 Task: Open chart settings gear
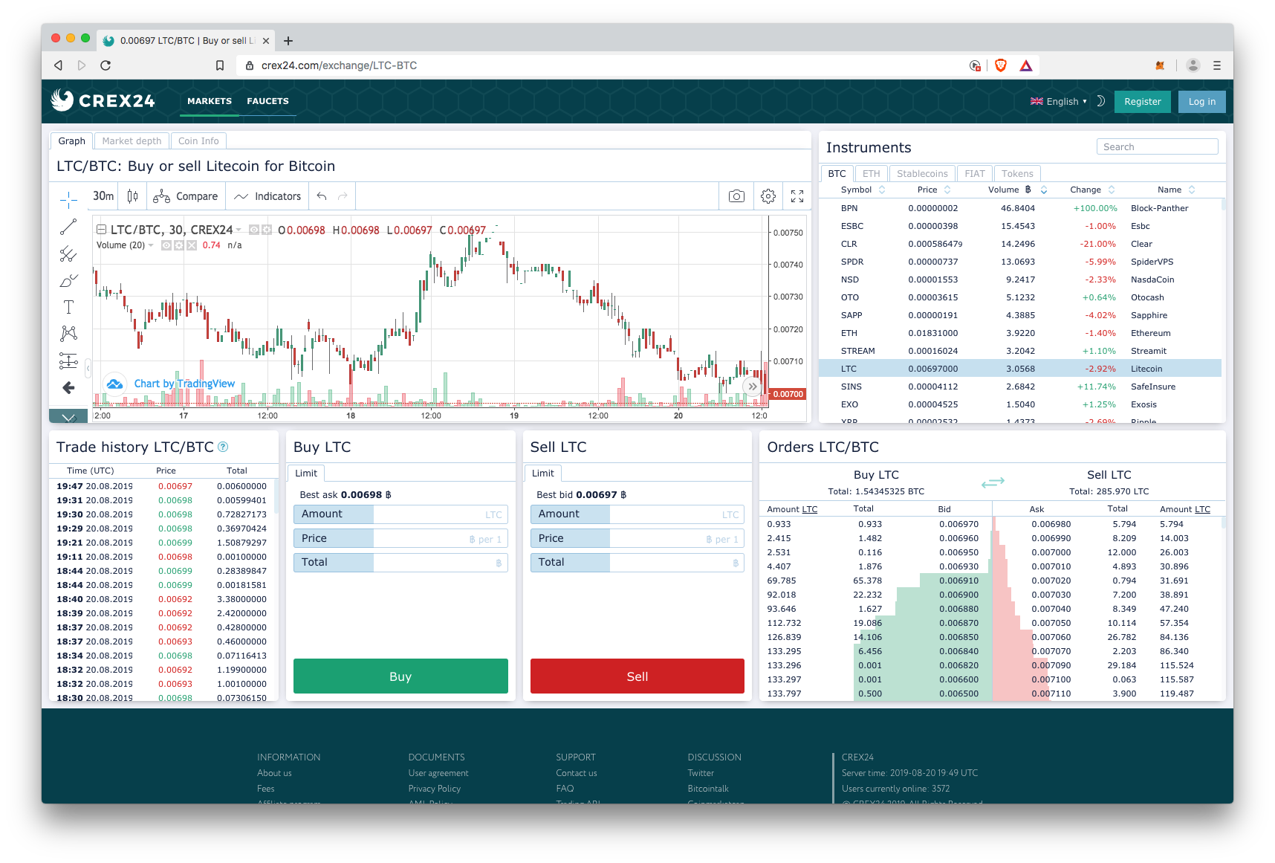click(768, 196)
